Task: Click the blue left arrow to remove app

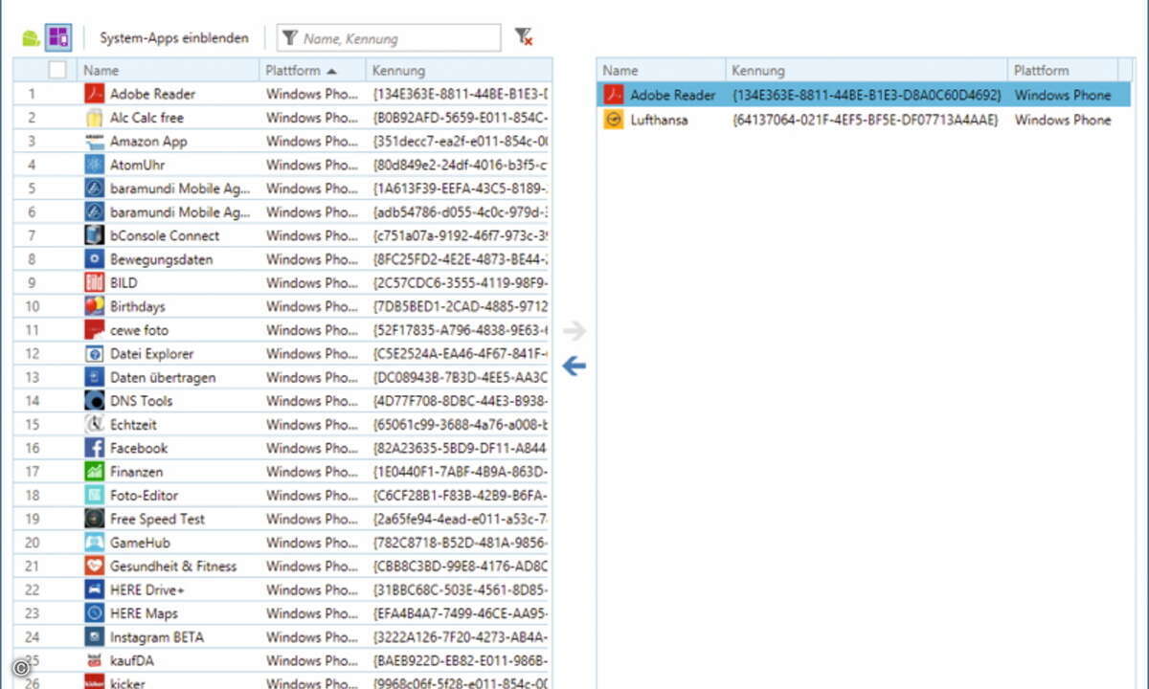Action: [x=574, y=366]
